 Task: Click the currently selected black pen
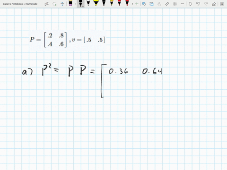pos(80,3)
